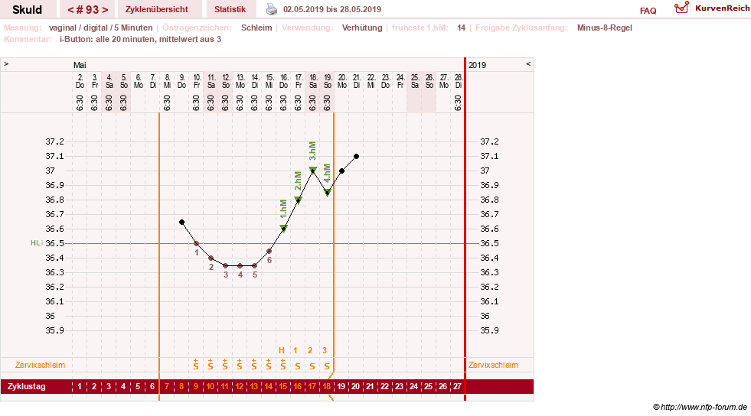Open the KurvenReich crown logo
The width and height of the screenshot is (751, 416).
point(681,8)
